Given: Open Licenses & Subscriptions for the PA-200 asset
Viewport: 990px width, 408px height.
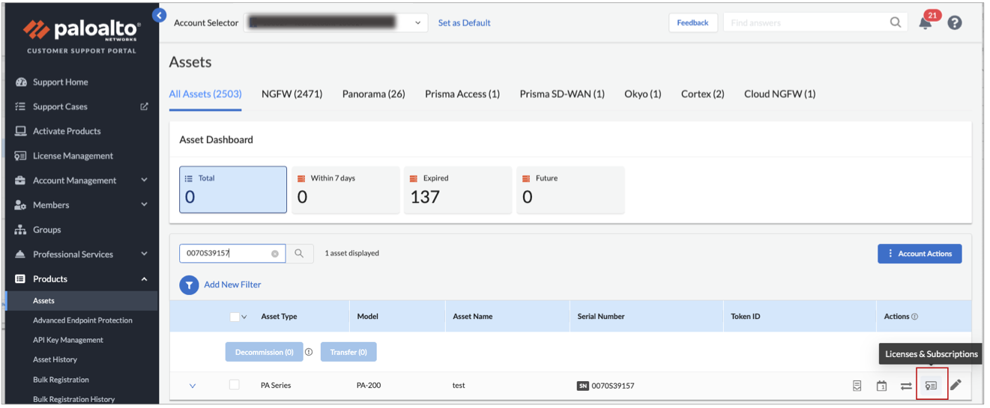Looking at the screenshot, I should coord(931,386).
